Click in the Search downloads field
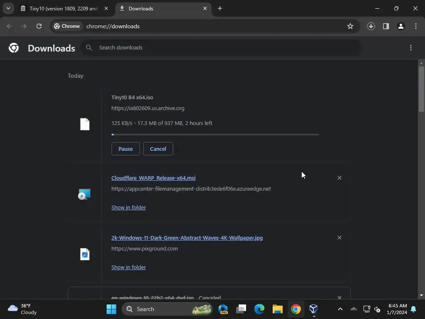The width and height of the screenshot is (425, 319). pyautogui.click(x=222, y=48)
